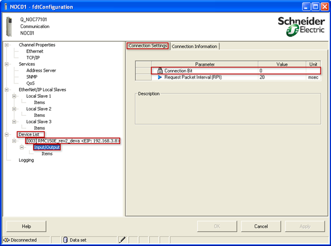Viewport: 331px width, 246px height.
Task: Click the Data set cylinder icon
Action: [65, 240]
